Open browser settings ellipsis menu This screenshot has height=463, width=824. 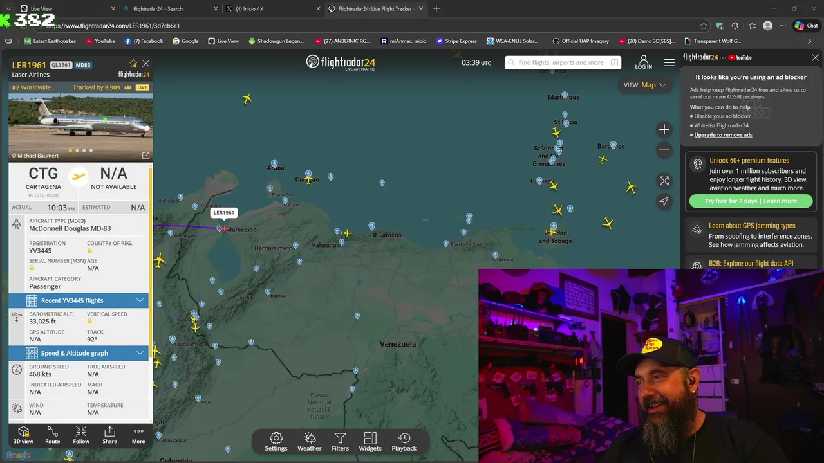(783, 26)
